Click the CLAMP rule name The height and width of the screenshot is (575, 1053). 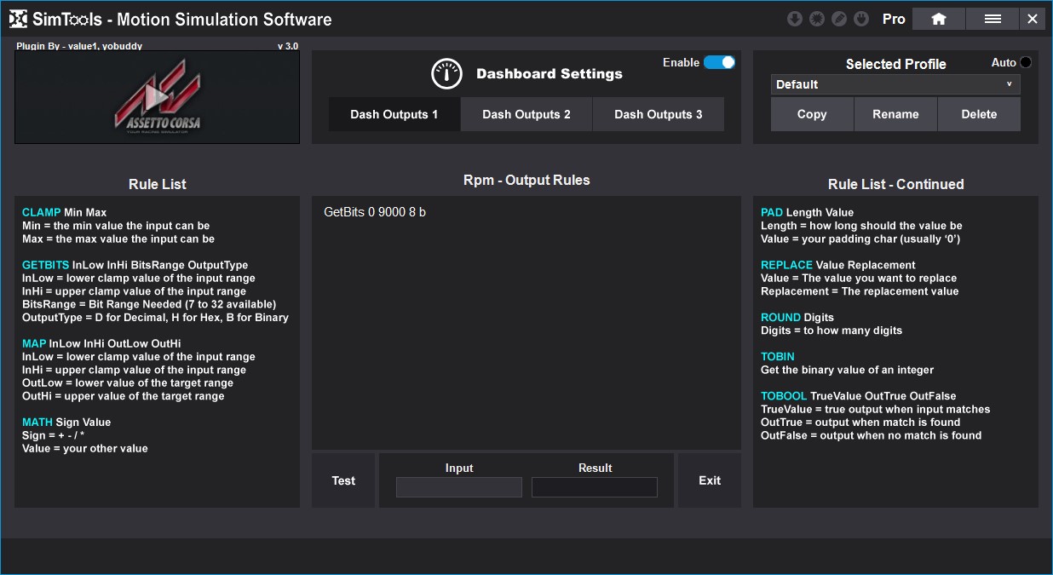pyautogui.click(x=42, y=213)
